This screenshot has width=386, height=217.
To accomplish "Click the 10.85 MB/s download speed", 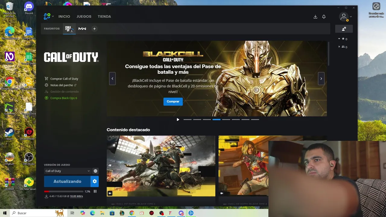I will pyautogui.click(x=76, y=196).
